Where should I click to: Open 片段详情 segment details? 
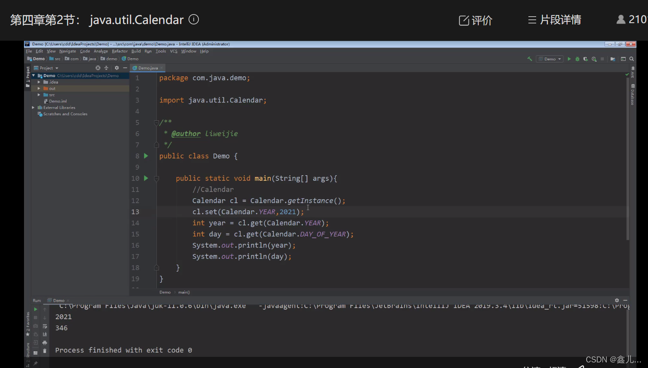(x=555, y=20)
